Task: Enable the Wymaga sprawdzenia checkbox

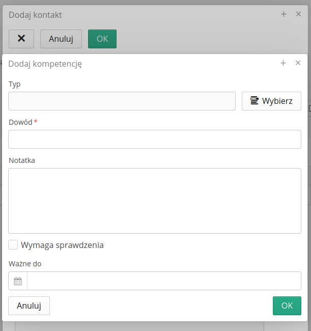Action: 13,245
